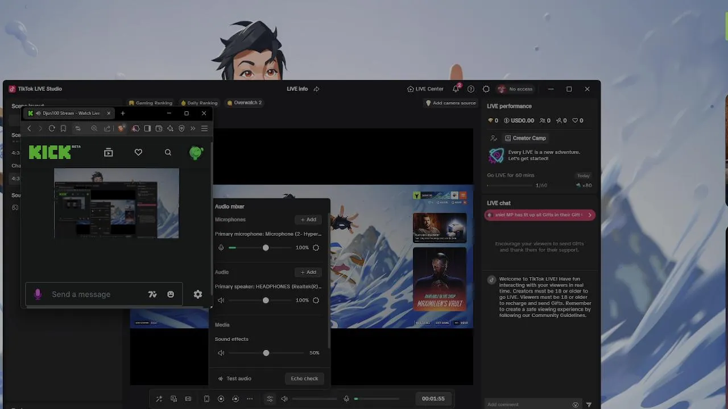The height and width of the screenshot is (409, 728).
Task: Click the LIVE info share icon
Action: 316,89
